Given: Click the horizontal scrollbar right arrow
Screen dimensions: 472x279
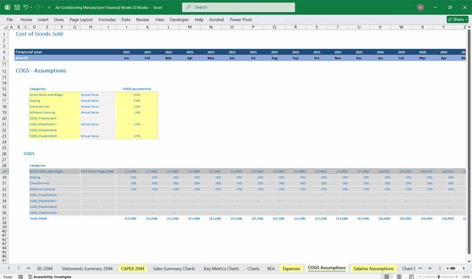Looking at the screenshot, I should pyautogui.click(x=464, y=268).
